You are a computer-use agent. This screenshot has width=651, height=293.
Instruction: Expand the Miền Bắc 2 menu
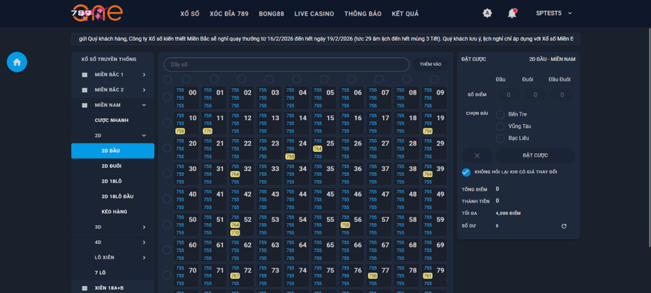coord(144,90)
